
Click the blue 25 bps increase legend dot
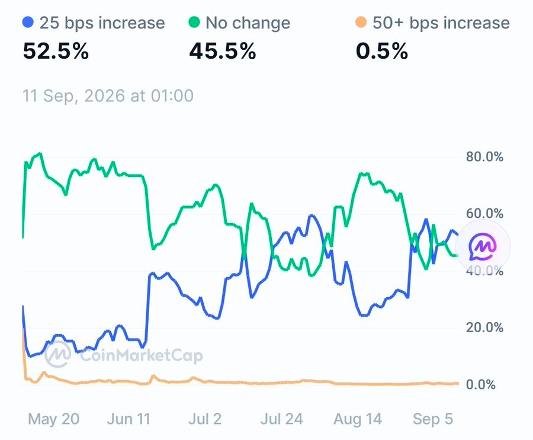click(x=28, y=23)
